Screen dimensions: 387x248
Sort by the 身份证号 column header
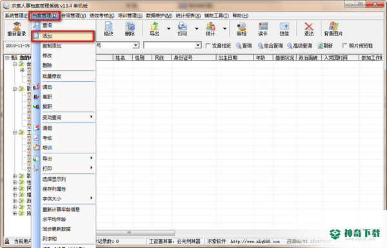coord(193,58)
